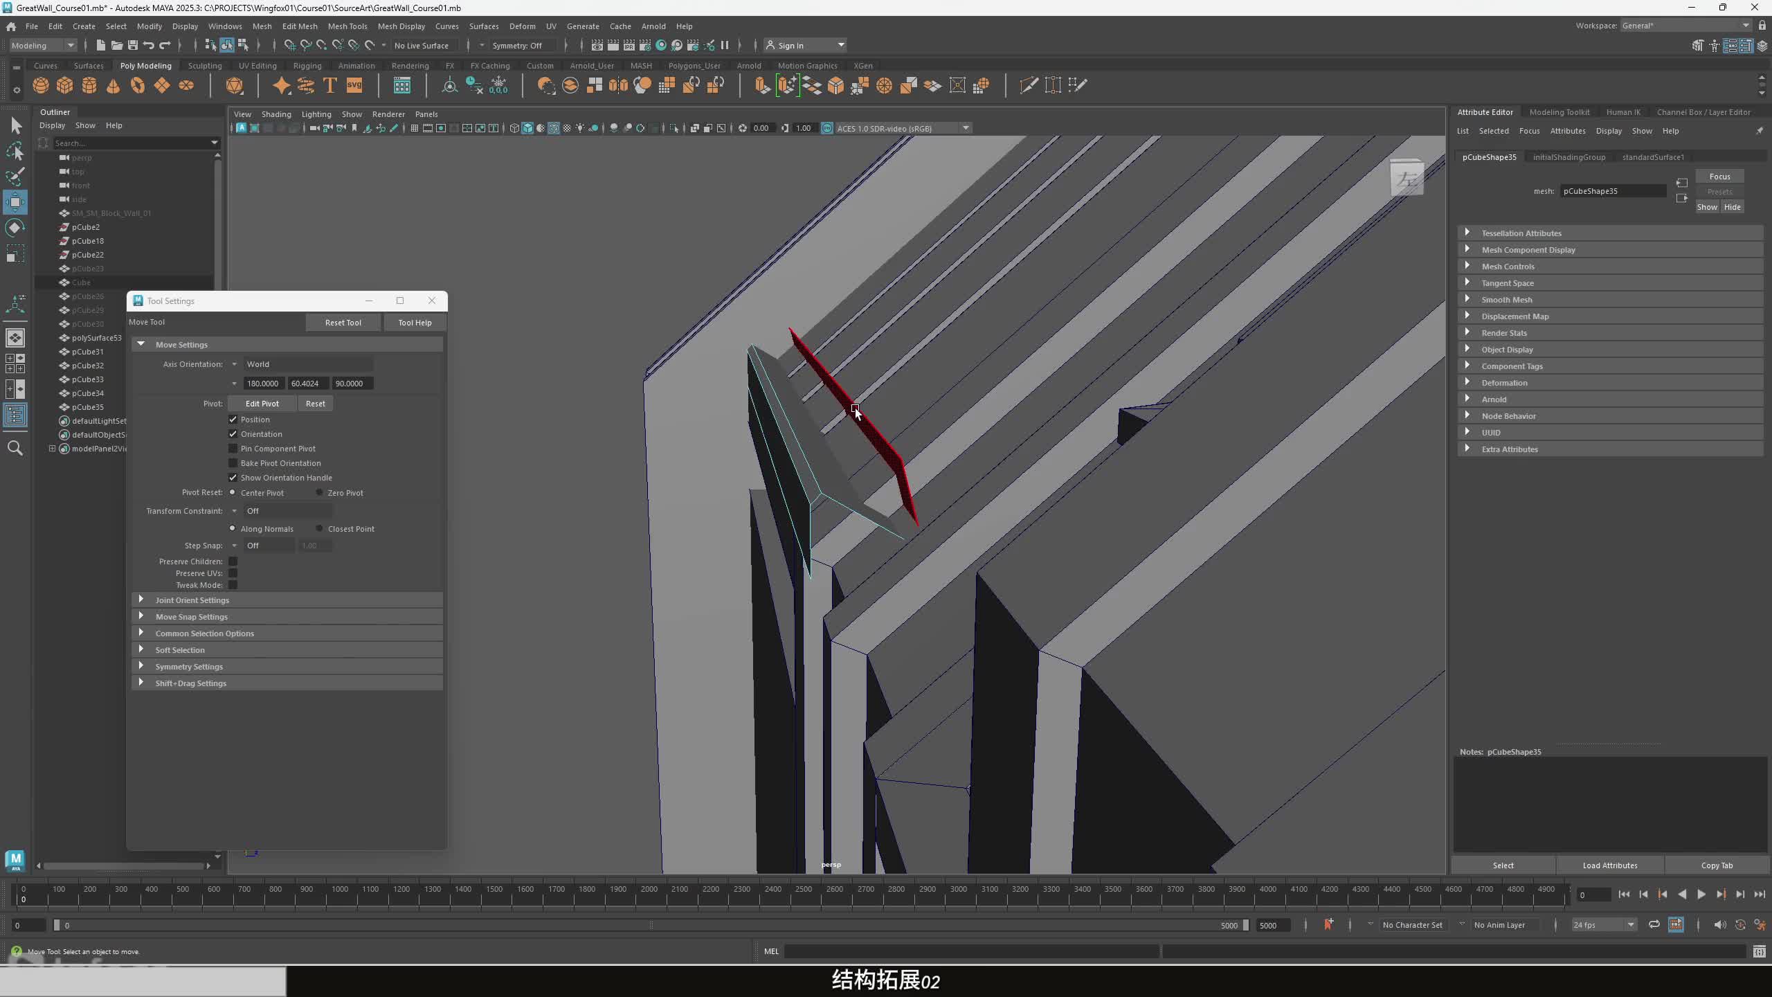The width and height of the screenshot is (1772, 997).
Task: Open the Mesh Tools menu
Action: (347, 26)
